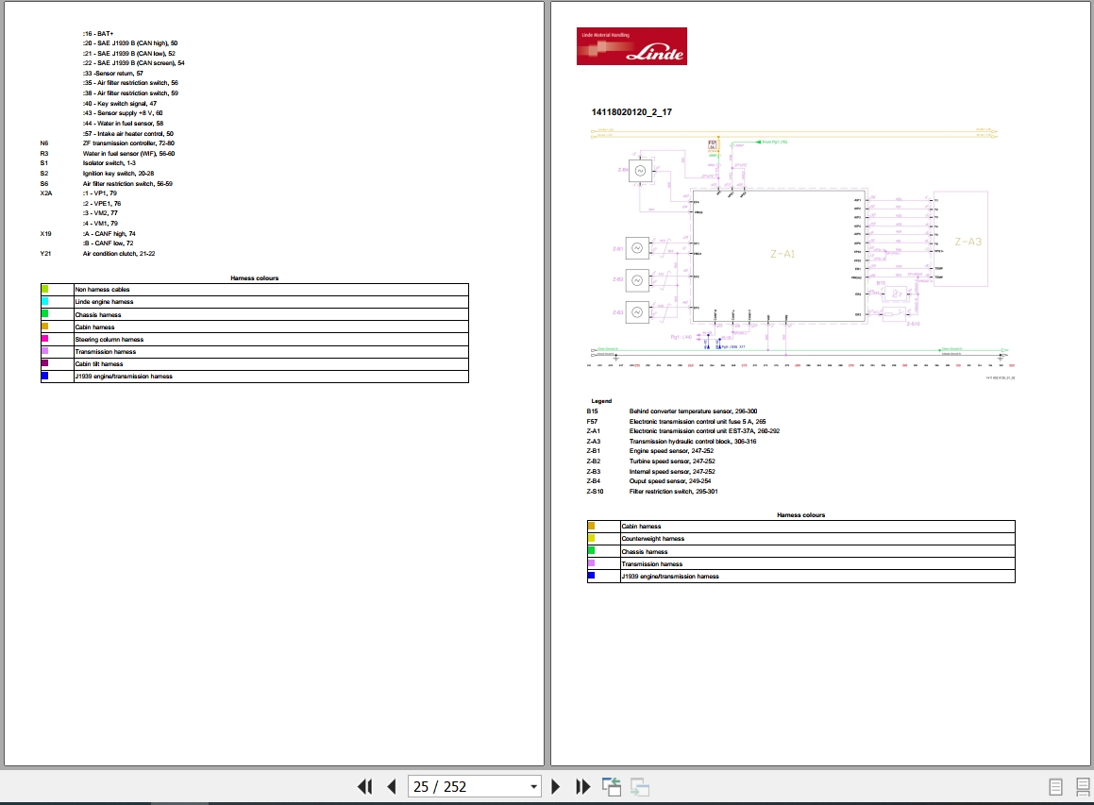Jump to the last page
Viewport: 1094px width, 805px height.
click(582, 787)
